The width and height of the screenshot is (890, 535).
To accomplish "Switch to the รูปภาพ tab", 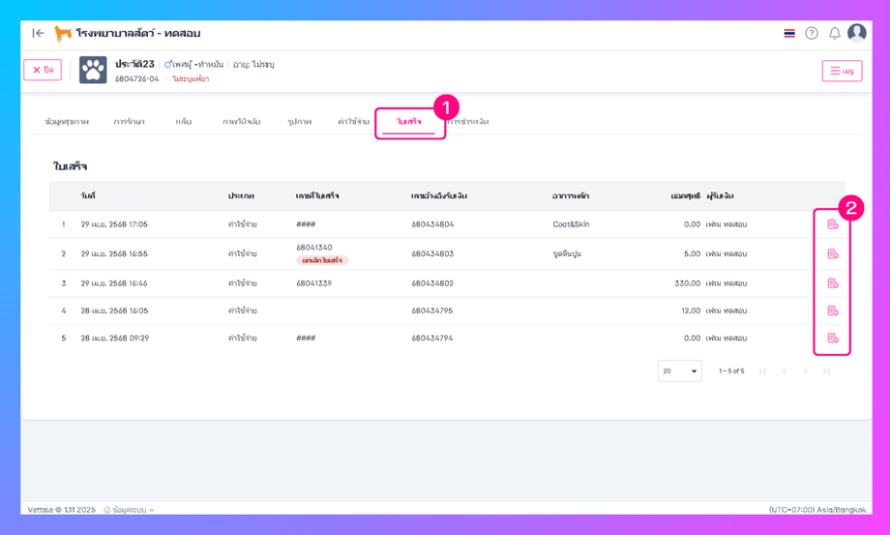I will click(x=299, y=121).
